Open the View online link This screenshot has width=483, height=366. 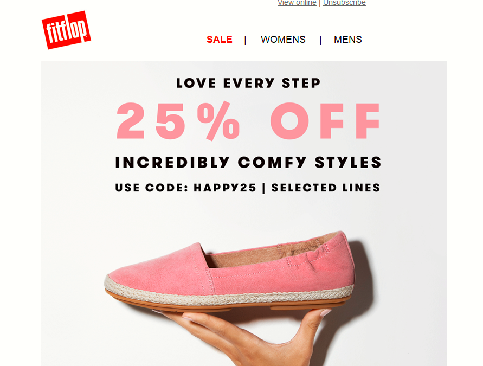coord(297,3)
